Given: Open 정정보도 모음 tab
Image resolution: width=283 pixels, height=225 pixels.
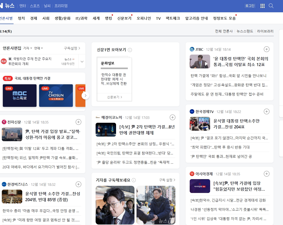Looking at the screenshot, I should [x=224, y=18].
